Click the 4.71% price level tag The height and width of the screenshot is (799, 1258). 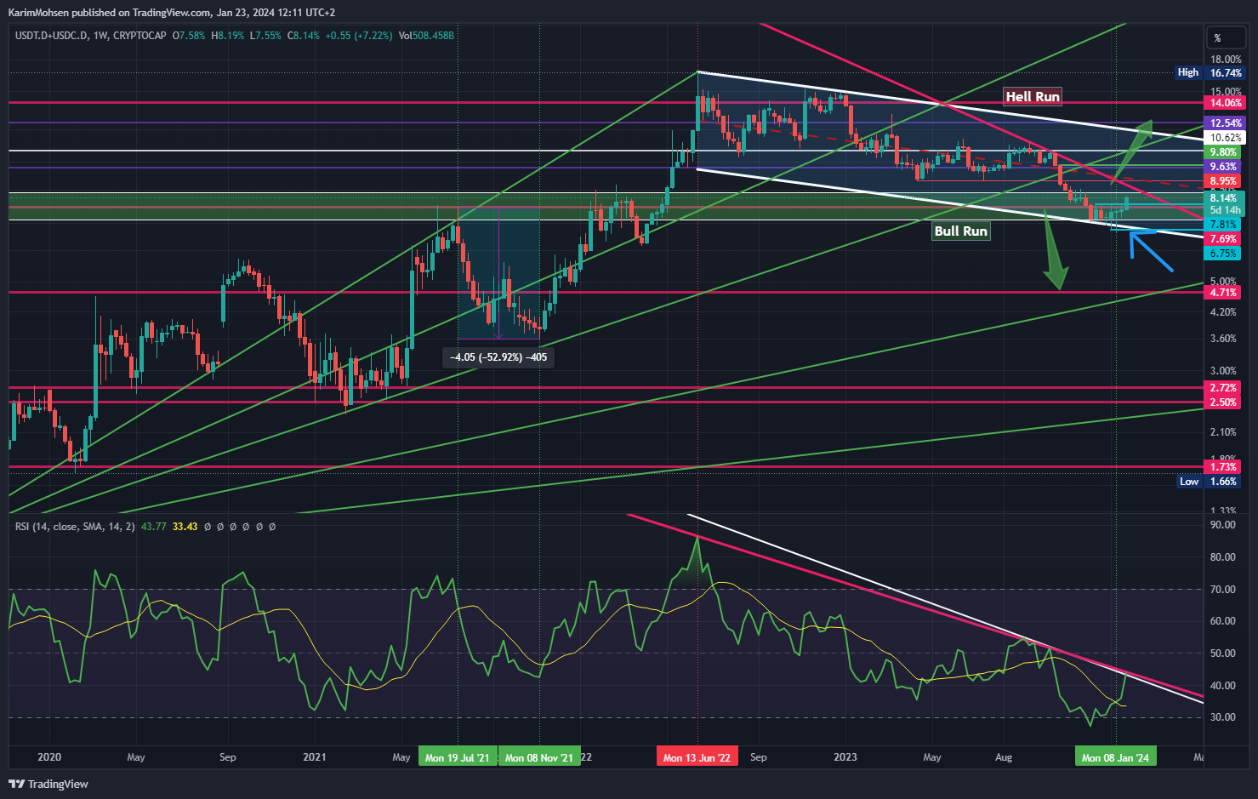(1223, 293)
